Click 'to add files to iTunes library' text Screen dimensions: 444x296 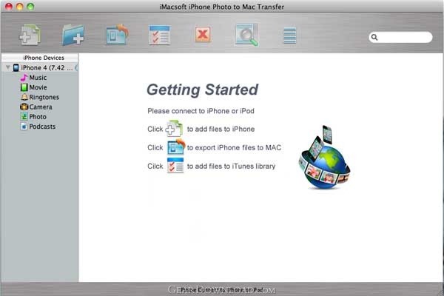231,166
